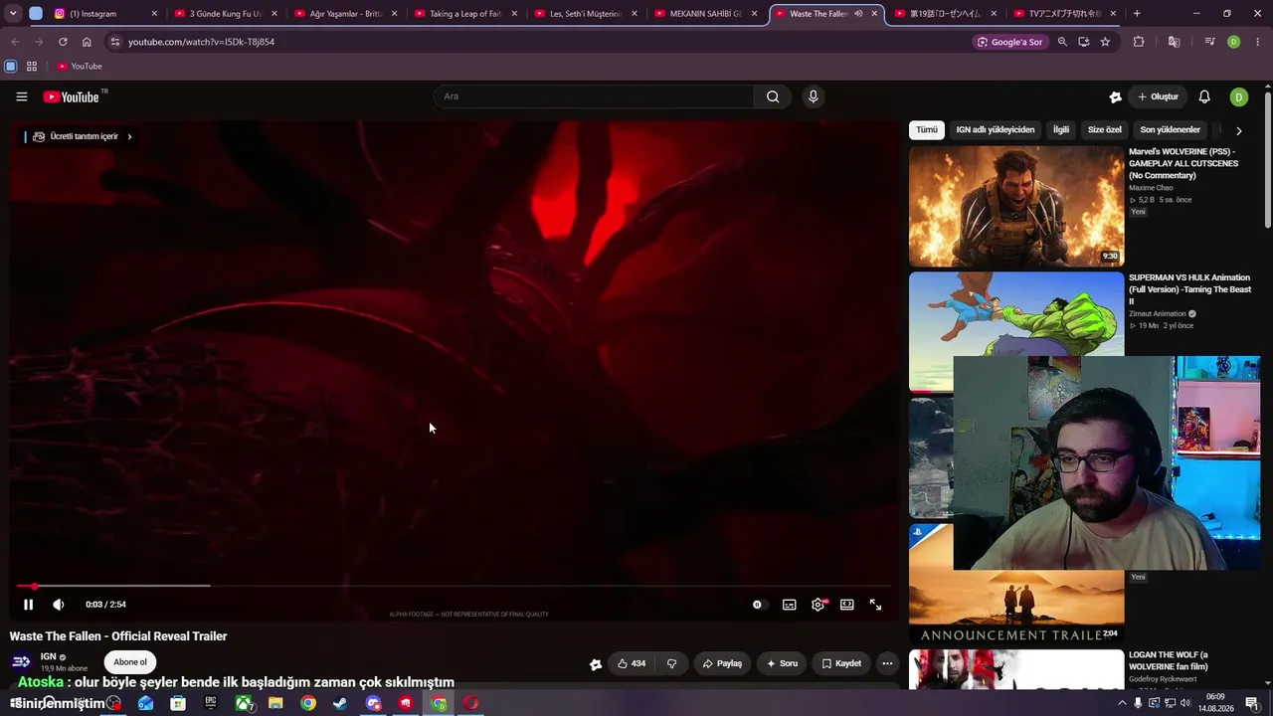
Task: Pause the video playback
Action: (28, 605)
